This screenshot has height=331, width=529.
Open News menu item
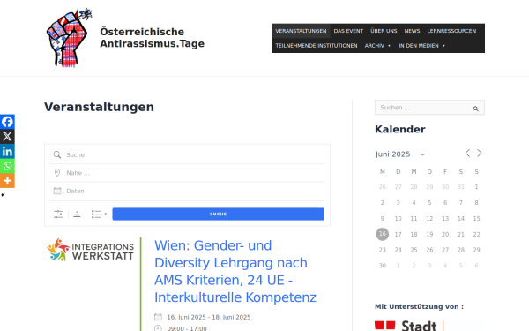(x=412, y=31)
